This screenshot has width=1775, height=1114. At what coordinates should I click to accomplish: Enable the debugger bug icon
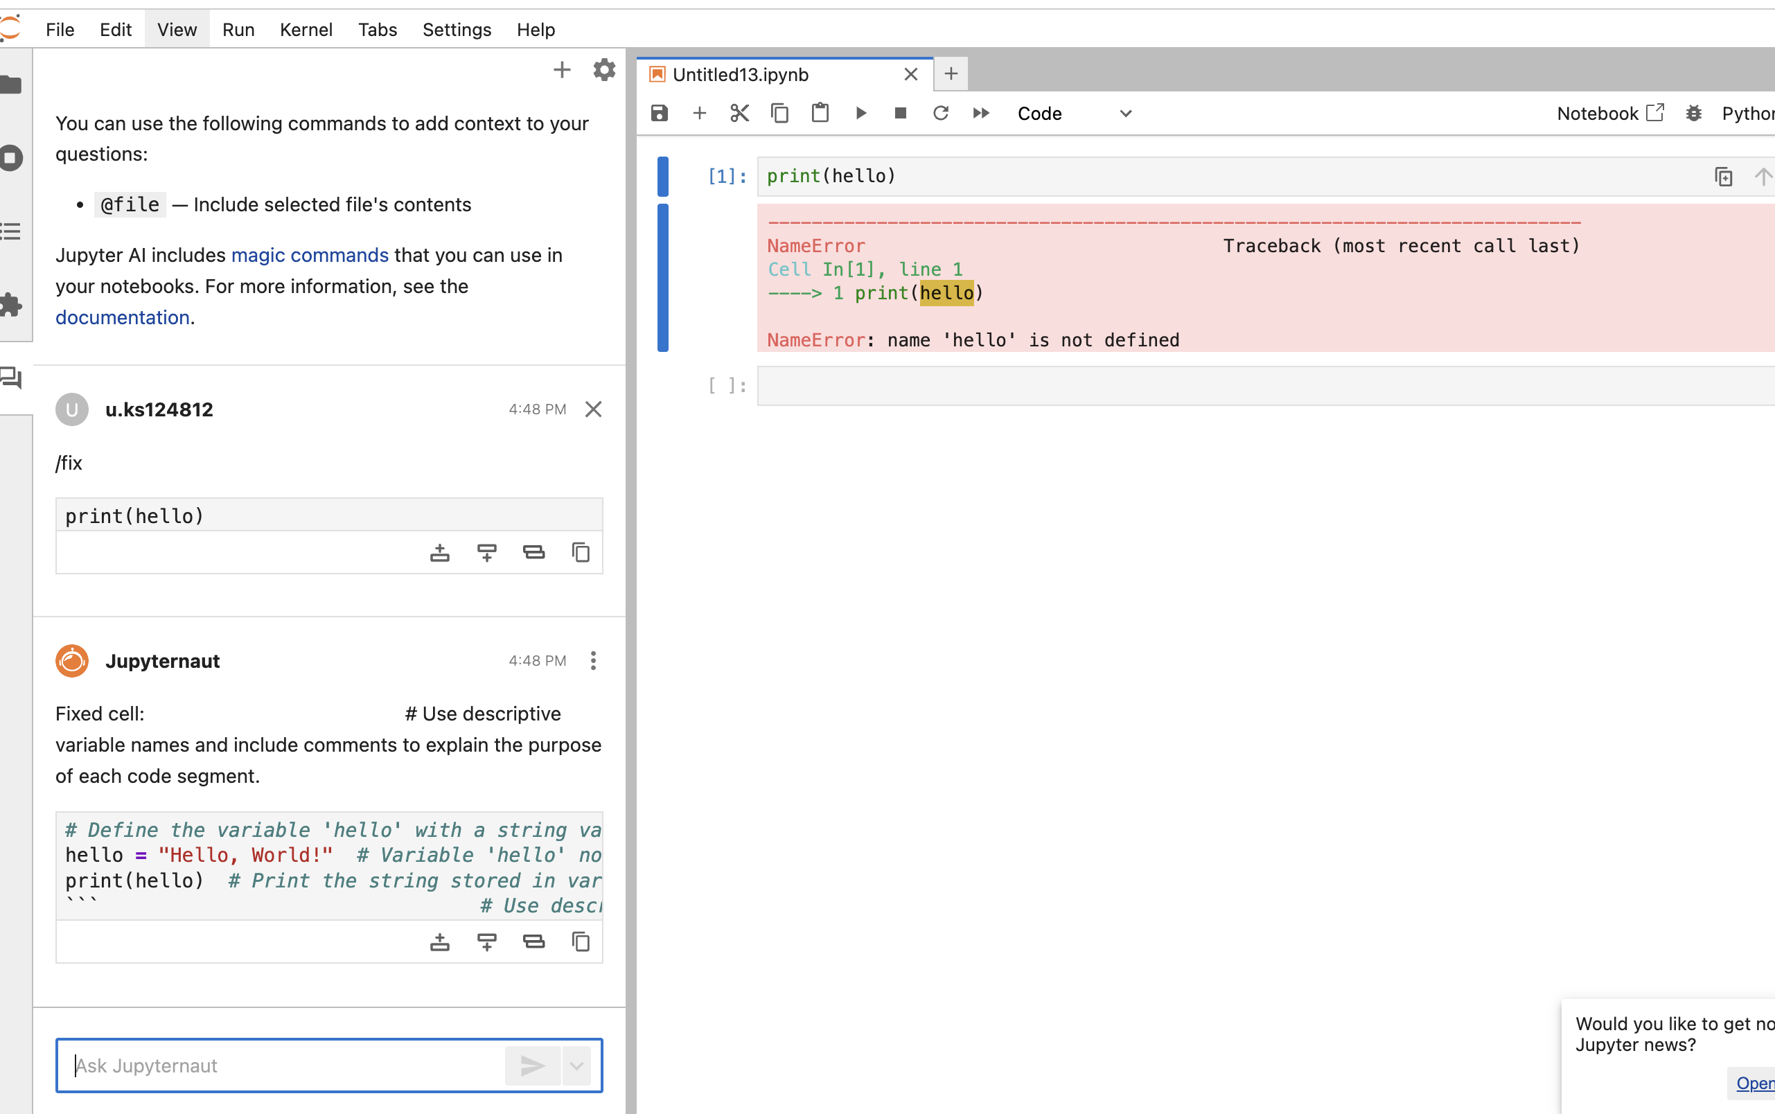1693,114
